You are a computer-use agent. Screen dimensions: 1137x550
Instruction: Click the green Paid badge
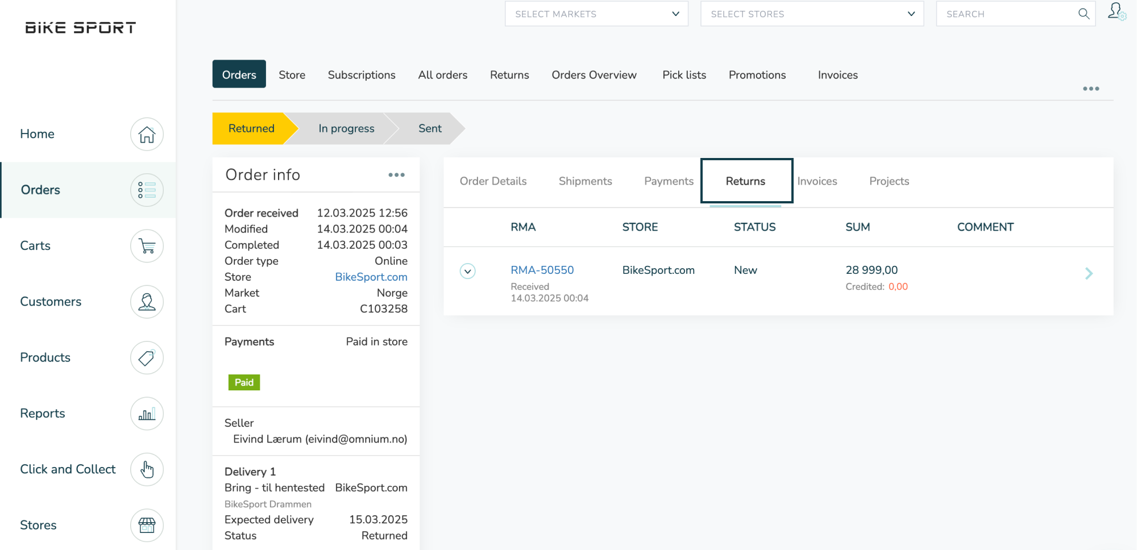244,382
